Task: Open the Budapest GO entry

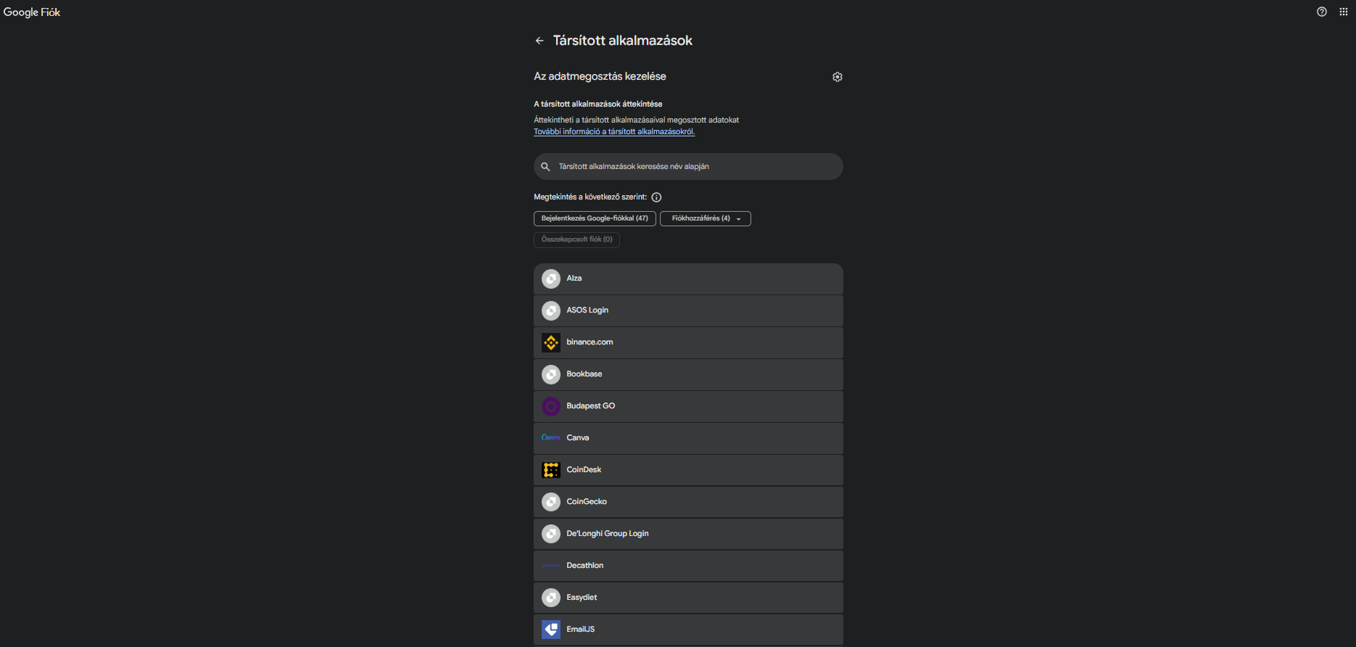Action: coord(688,406)
